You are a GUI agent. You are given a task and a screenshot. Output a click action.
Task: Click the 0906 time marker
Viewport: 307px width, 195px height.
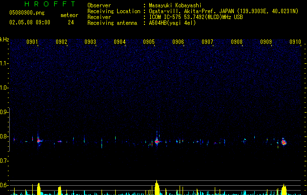[178, 42]
